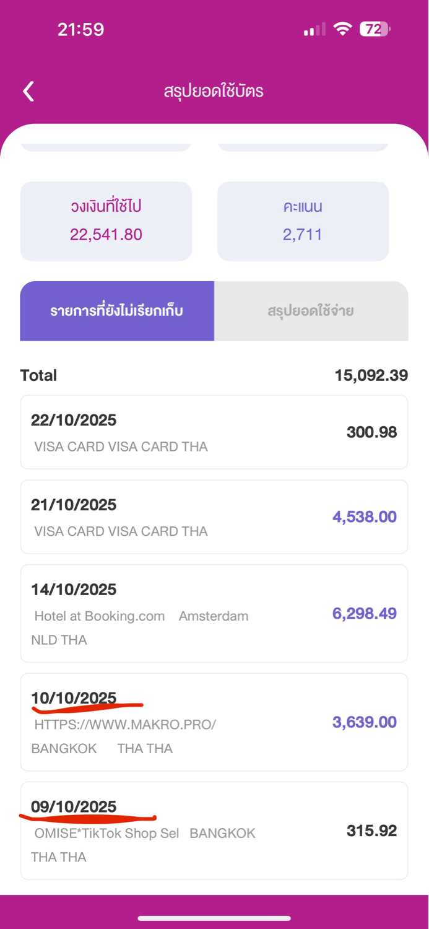Tap the Wi-Fi status icon

342,29
